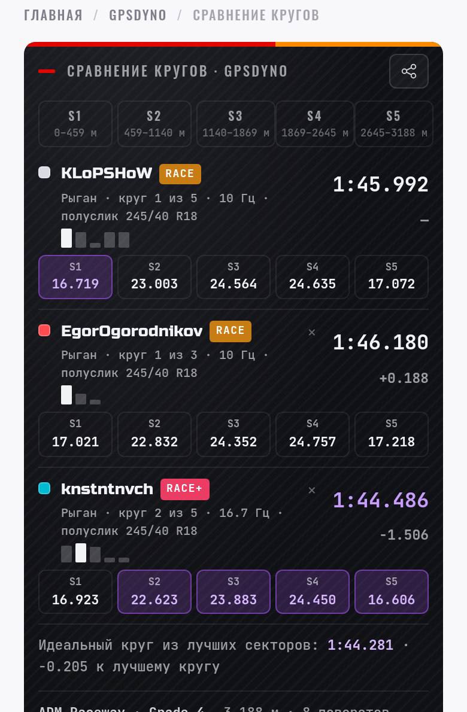Select the first lap bar under EgorOgorodnikov
Screen dimensions: 467x712
click(x=66, y=395)
